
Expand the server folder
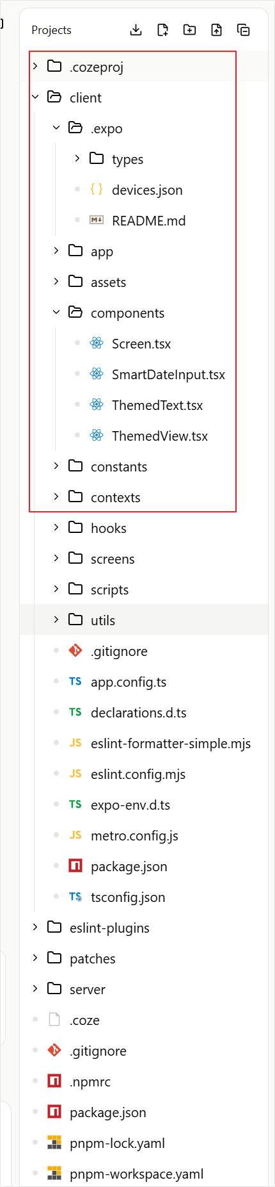[35, 988]
